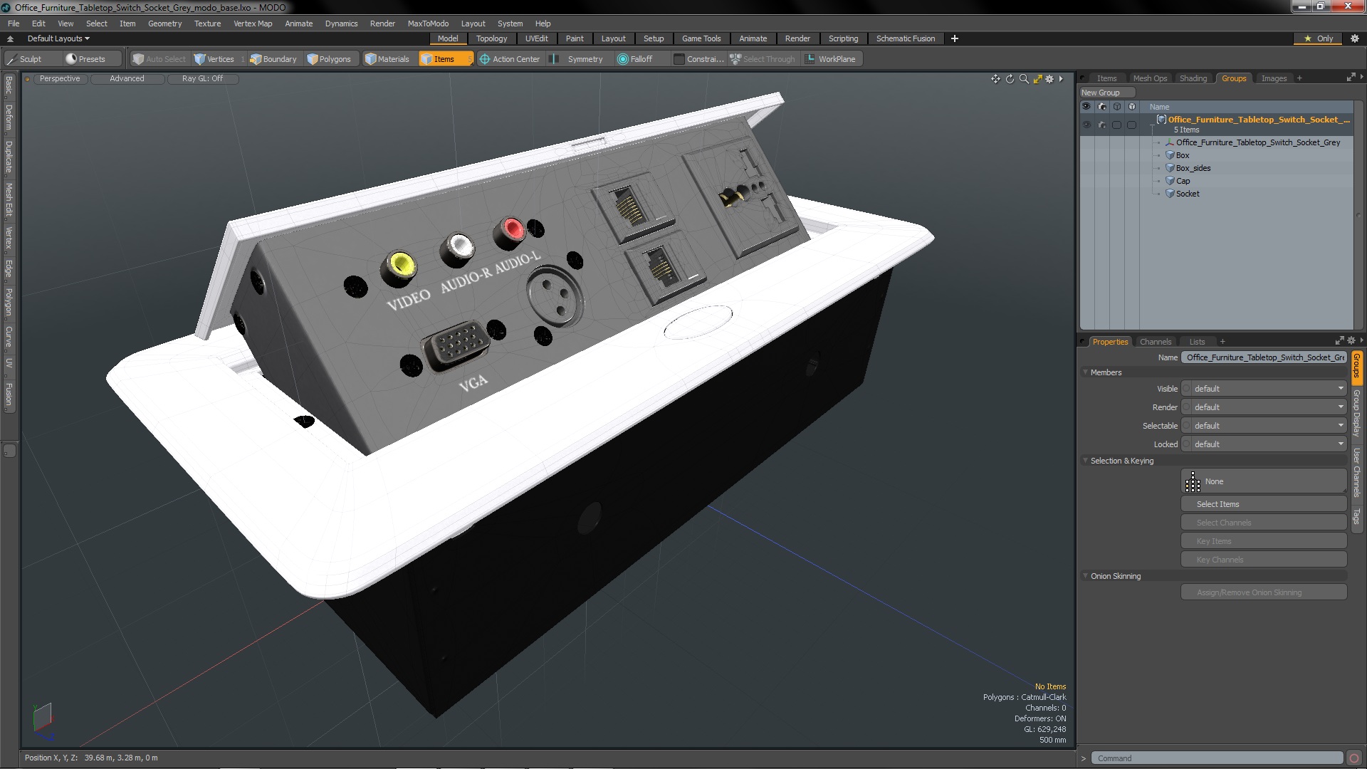Select the Materials selection mode
The height and width of the screenshot is (769, 1367).
click(x=387, y=59)
